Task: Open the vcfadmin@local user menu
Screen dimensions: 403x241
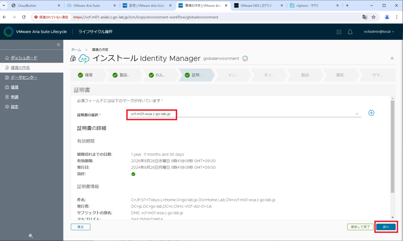Action: coord(379,32)
